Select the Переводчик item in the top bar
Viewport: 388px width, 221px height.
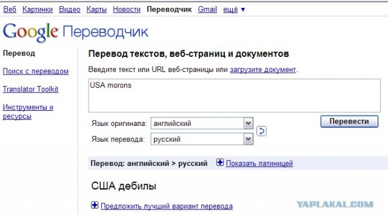point(169,10)
